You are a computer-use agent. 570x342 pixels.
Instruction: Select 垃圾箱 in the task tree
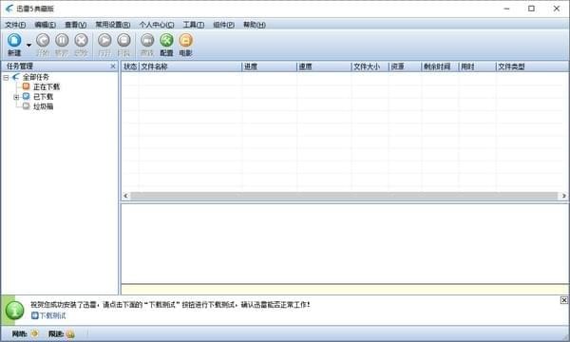(43, 106)
